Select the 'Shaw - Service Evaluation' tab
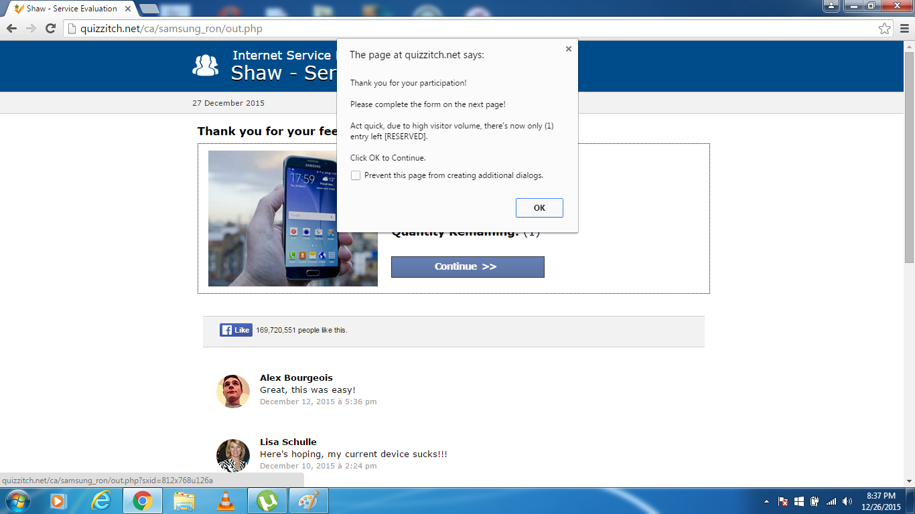This screenshot has width=915, height=514. 70,9
